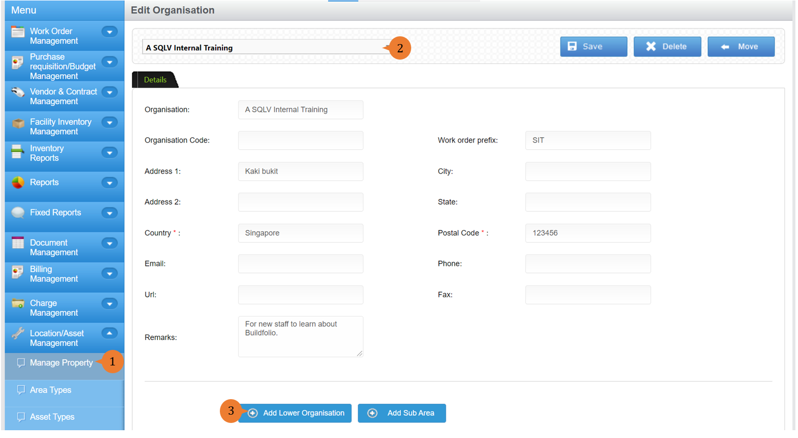The height and width of the screenshot is (438, 798).
Task: Click the Inventory Reports icon
Action: tap(18, 152)
